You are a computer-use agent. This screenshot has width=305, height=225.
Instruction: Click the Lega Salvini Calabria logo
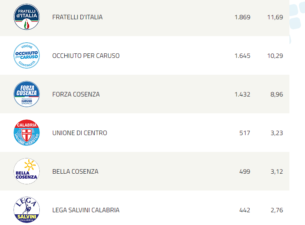(27, 210)
